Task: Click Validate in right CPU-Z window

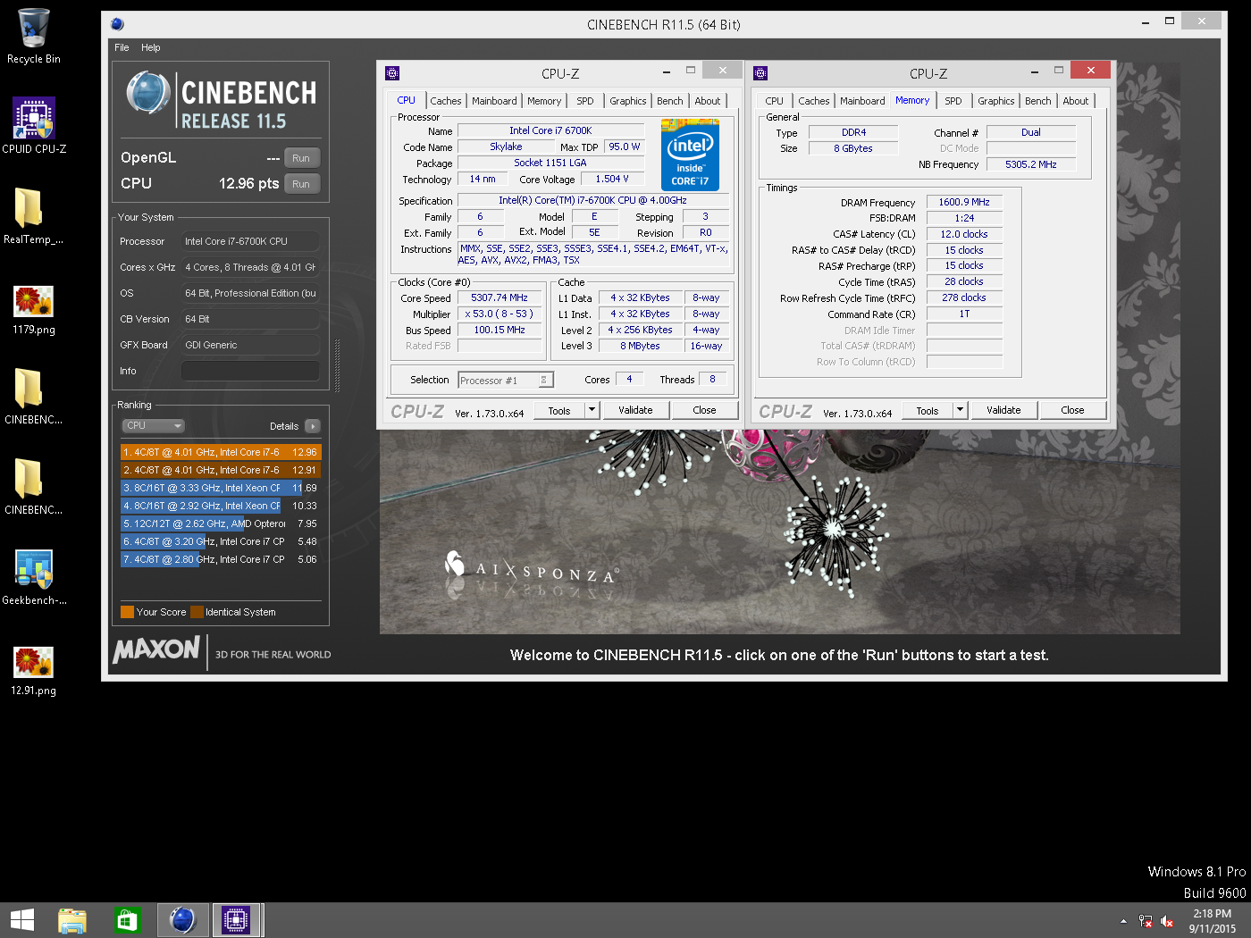Action: pos(1003,410)
